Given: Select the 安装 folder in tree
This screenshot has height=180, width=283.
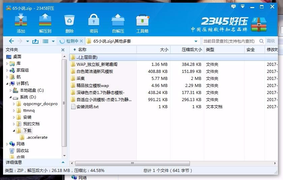Looking at the screenshot, I should [x=27, y=117].
